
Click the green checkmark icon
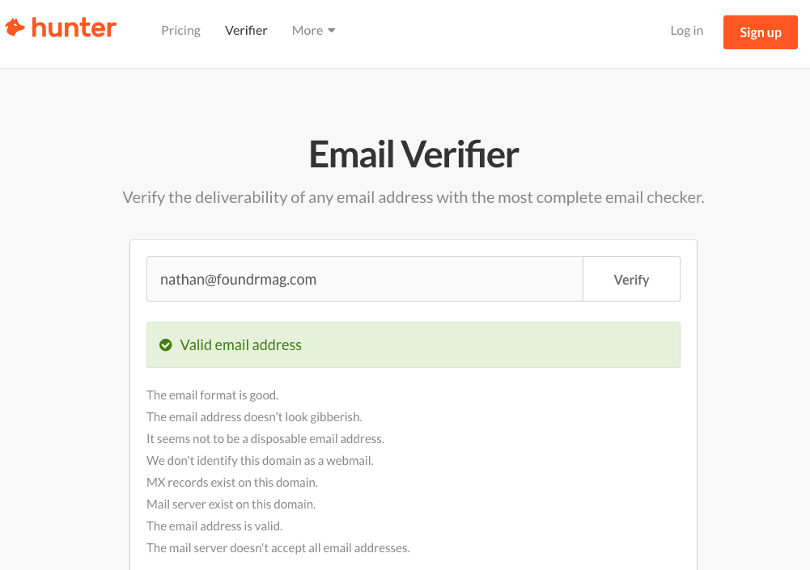point(165,345)
